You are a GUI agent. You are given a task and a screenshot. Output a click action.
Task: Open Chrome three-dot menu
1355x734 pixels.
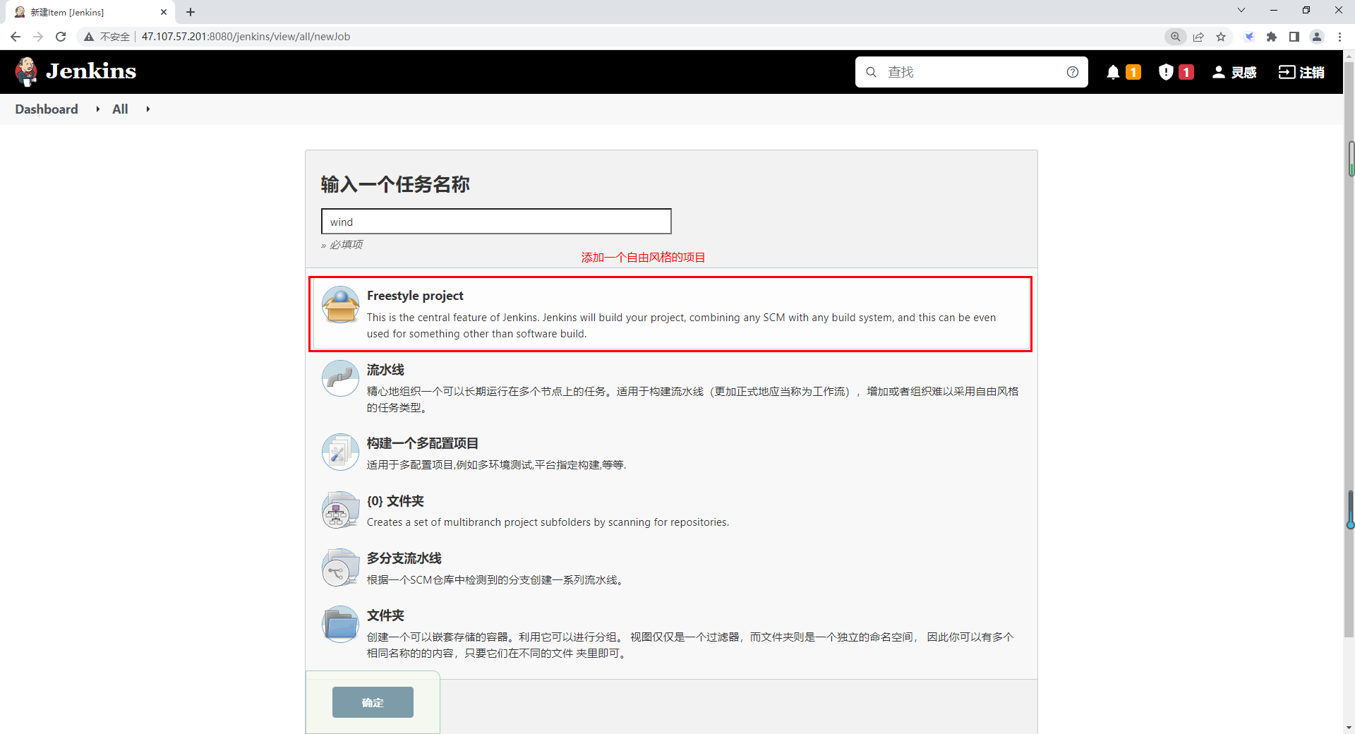(1339, 37)
